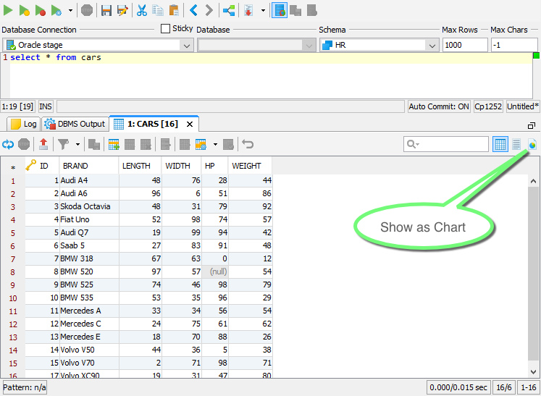Click the Paste clipboard icon in the top toolbar

tap(174, 10)
